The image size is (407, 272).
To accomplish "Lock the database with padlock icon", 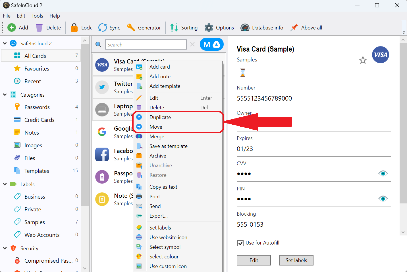I will [x=74, y=27].
